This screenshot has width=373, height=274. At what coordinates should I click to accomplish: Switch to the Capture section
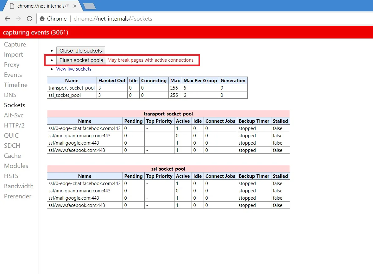click(x=15, y=44)
